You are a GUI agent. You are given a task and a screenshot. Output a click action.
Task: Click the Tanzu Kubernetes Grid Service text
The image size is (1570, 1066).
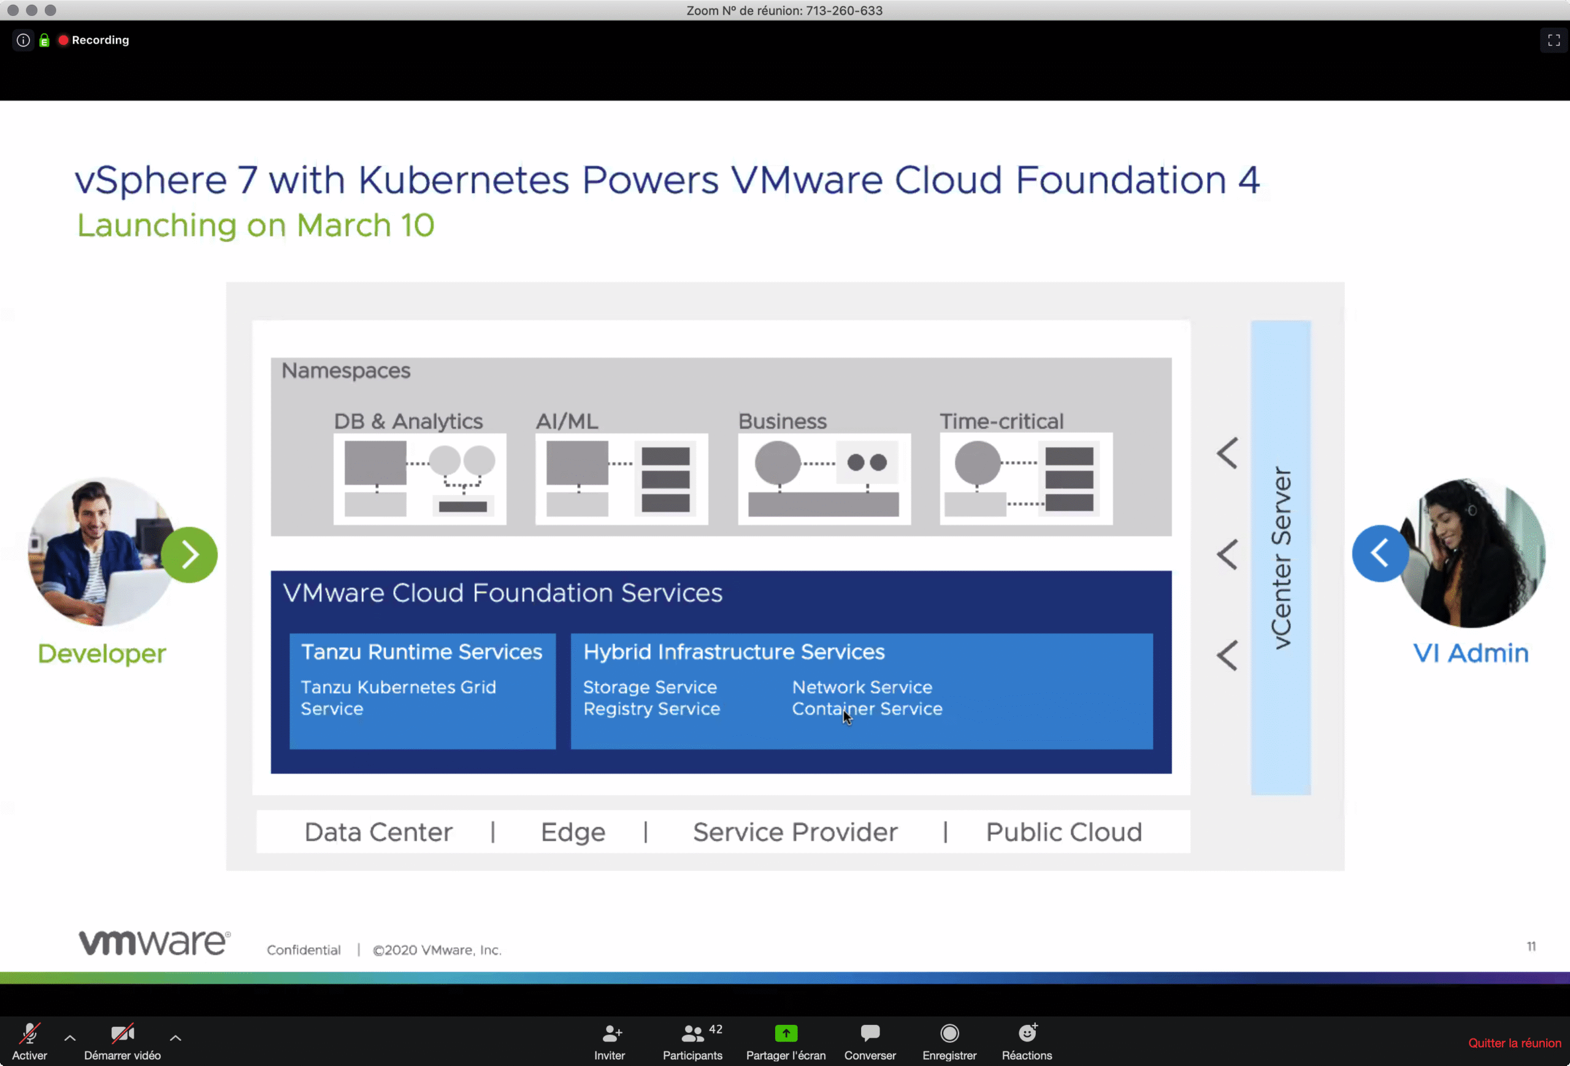[398, 698]
